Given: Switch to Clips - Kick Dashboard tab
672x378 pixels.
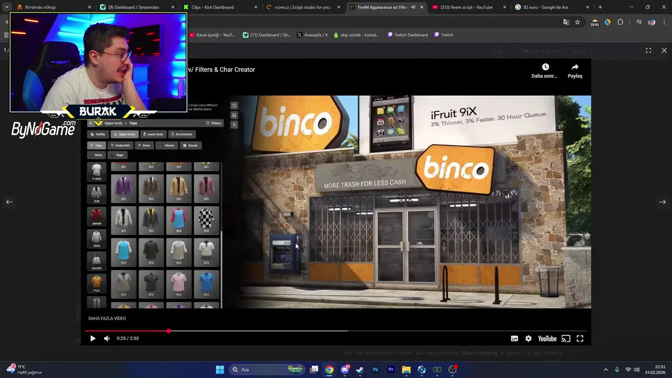Looking at the screenshot, I should (219, 7).
